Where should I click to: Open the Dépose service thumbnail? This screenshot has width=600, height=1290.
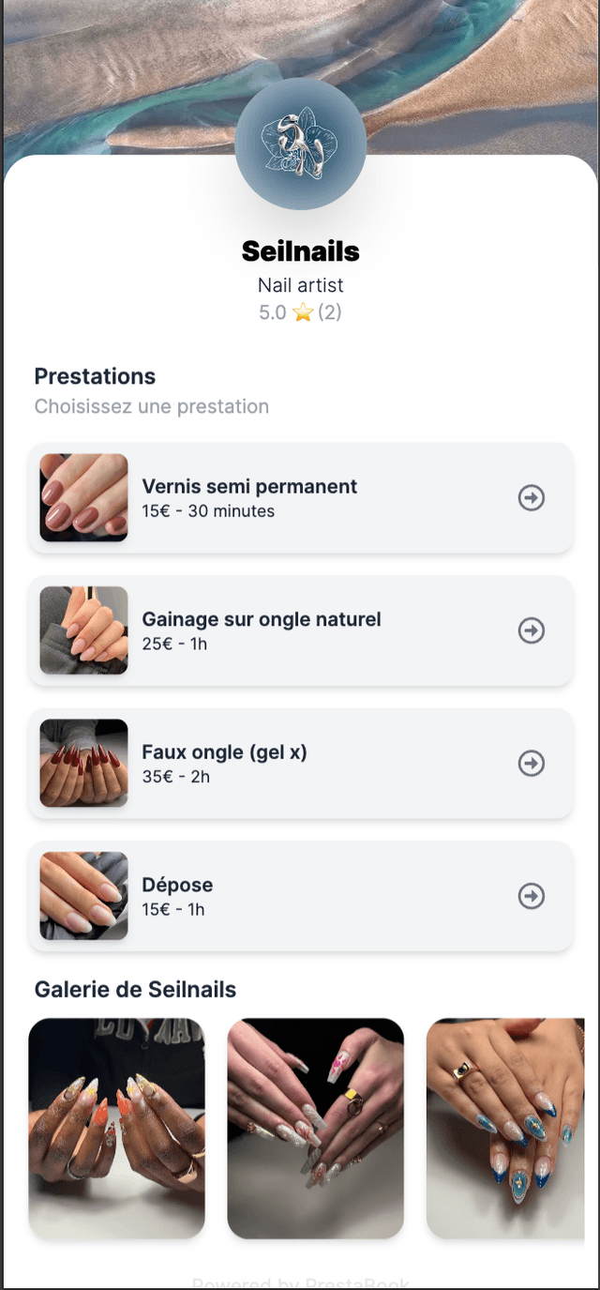[x=83, y=896]
